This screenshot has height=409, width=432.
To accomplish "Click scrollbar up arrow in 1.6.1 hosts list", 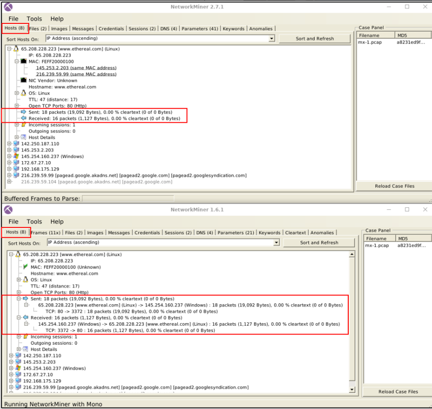I will (352, 254).
